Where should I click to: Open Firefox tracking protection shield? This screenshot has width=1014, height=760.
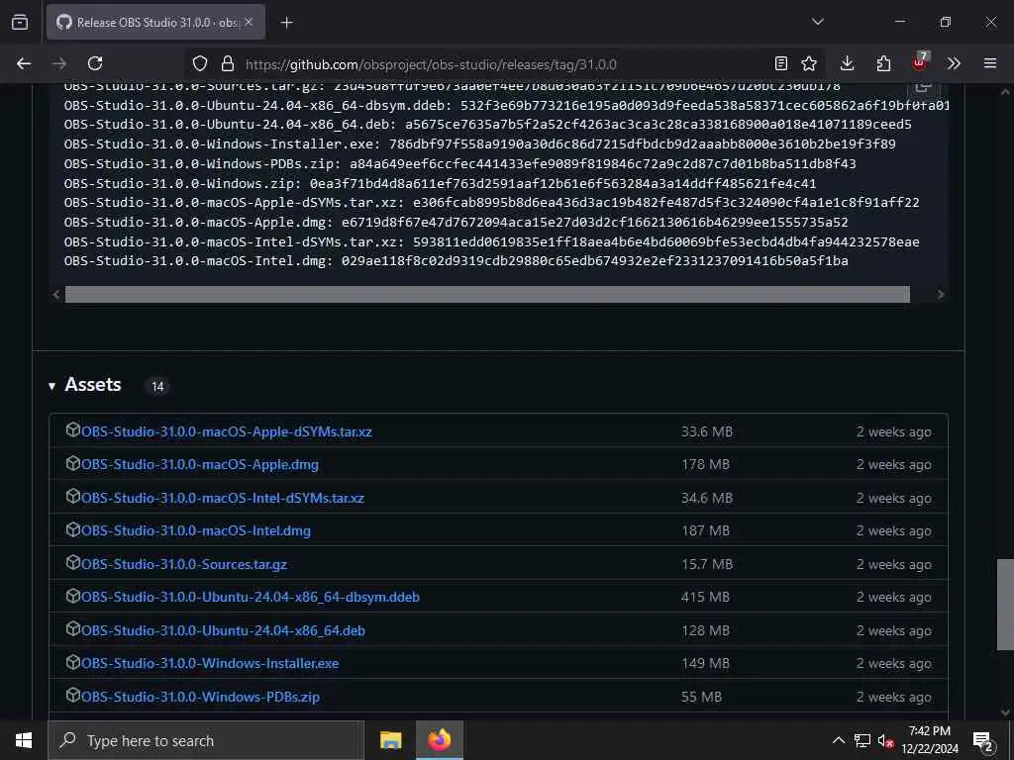[x=200, y=63]
